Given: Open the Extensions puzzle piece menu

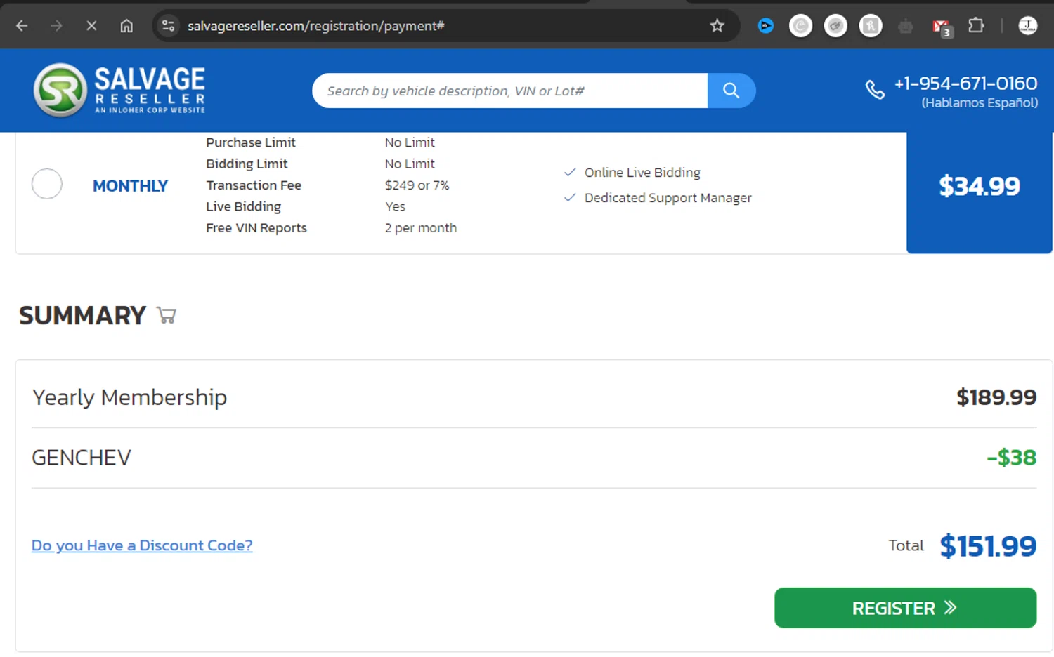Looking at the screenshot, I should click(x=976, y=26).
